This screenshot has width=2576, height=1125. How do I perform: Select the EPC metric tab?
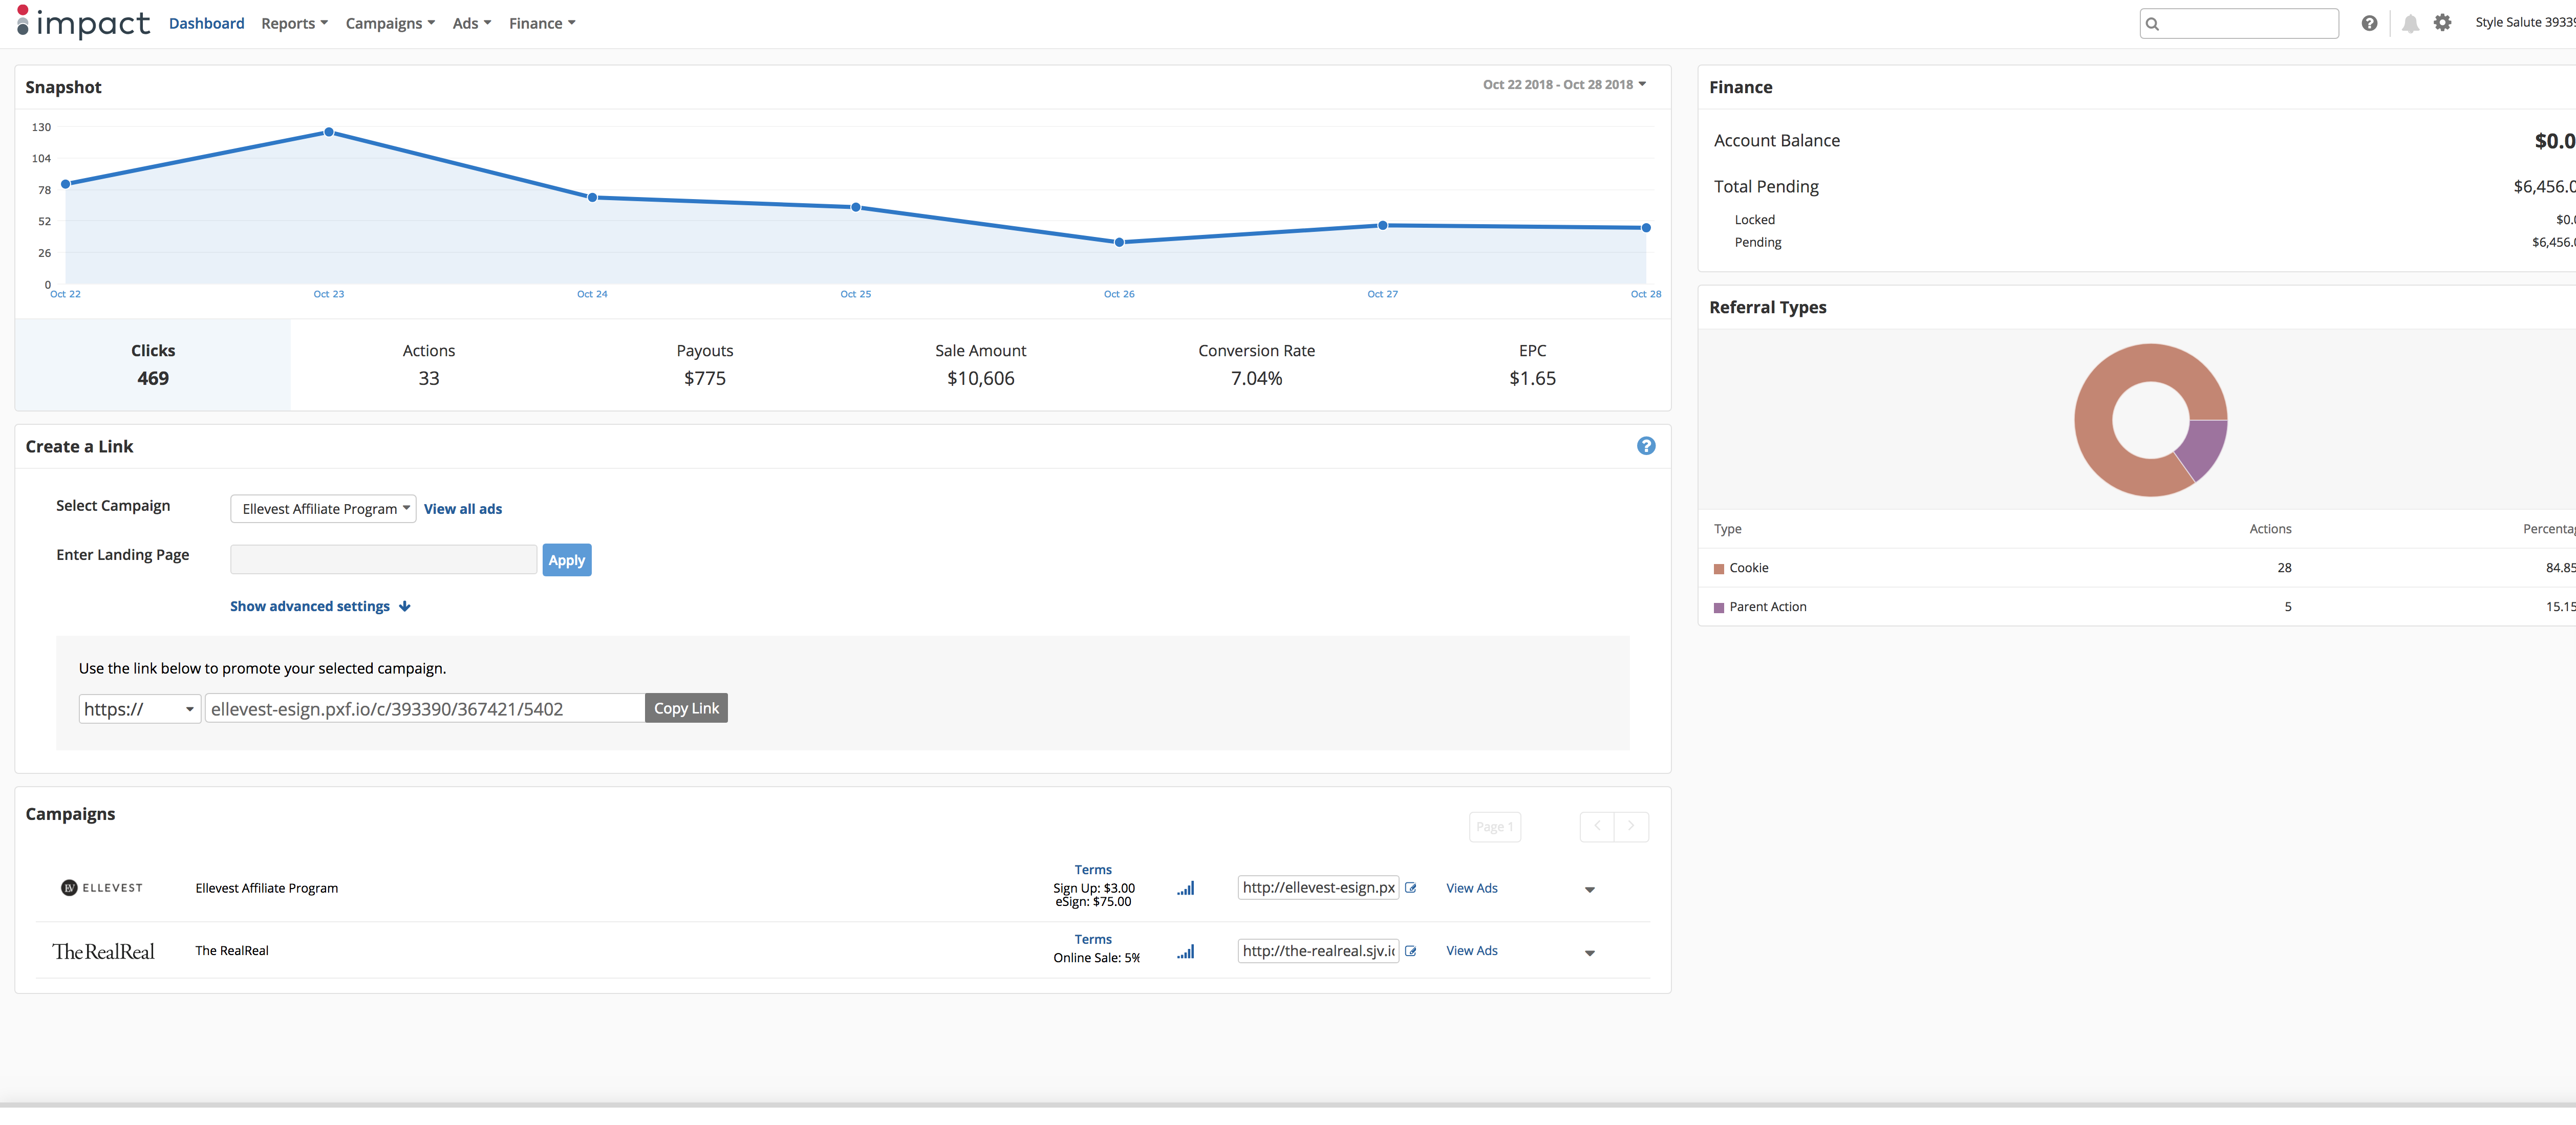click(1532, 364)
